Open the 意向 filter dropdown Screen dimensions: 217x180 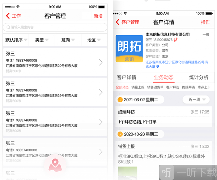tap(68, 40)
